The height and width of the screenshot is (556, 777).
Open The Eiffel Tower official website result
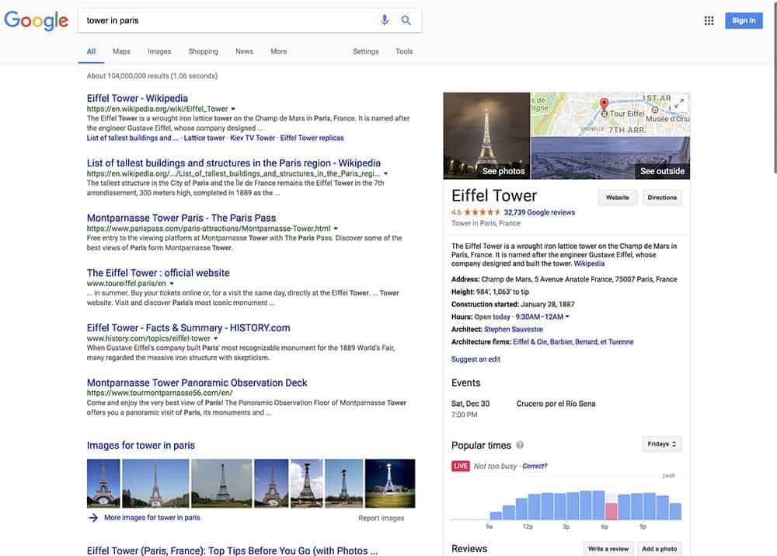[158, 273]
